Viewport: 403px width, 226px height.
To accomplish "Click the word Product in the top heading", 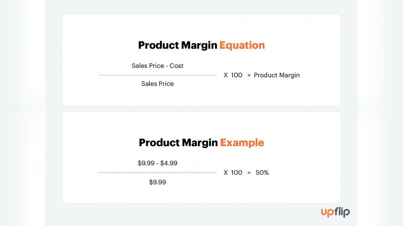I will [158, 45].
